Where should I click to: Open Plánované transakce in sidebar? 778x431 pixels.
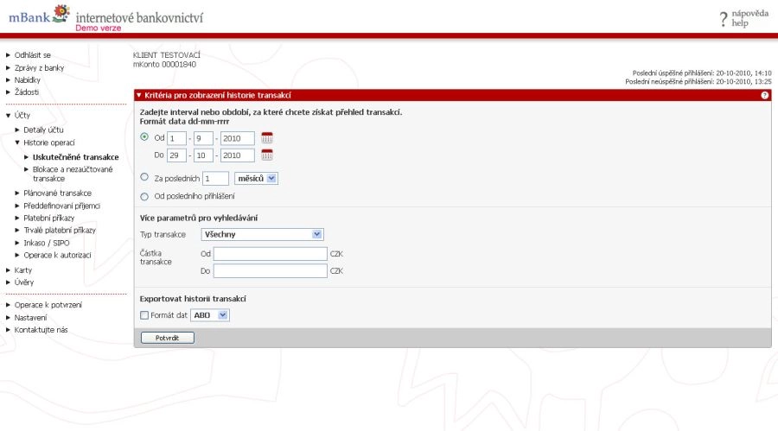[x=57, y=193]
